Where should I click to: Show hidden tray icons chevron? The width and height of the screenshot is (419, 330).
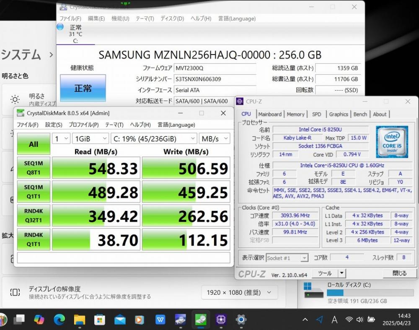pos(305,319)
